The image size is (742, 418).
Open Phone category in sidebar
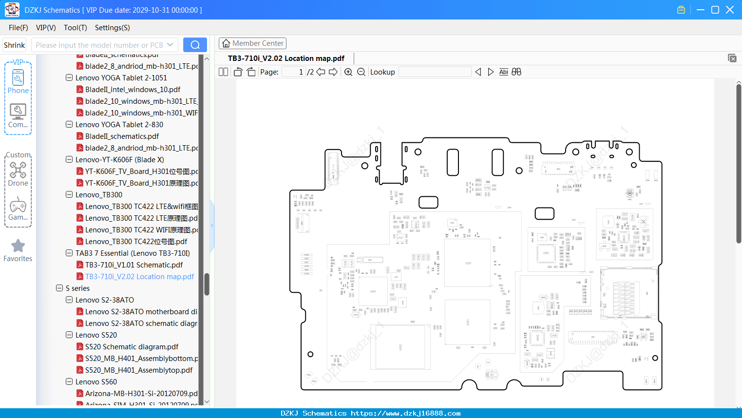tap(18, 81)
